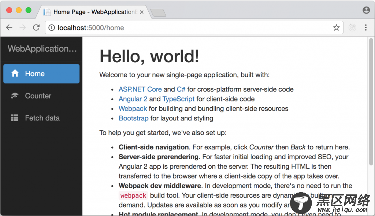This screenshot has width=375, height=216.
Task: Click the green fullscreen window button
Action: click(29, 10)
